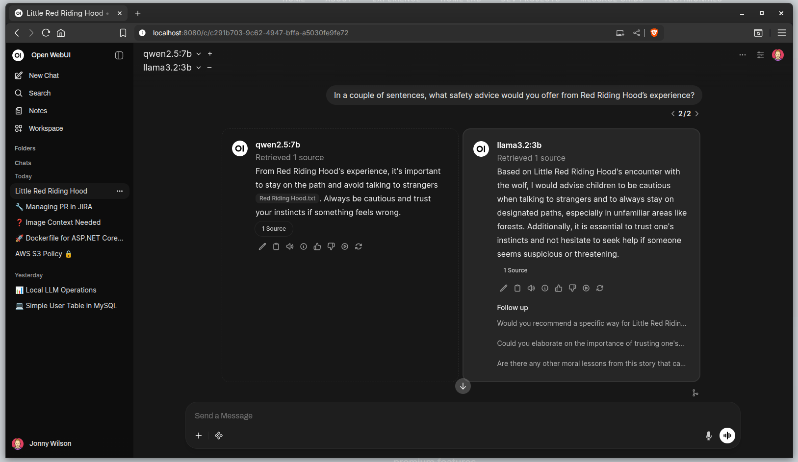Start a New Chat
This screenshot has height=462, width=798.
(x=44, y=75)
